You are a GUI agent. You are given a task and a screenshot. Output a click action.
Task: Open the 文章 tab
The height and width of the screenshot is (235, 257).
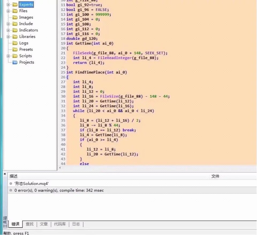44,224
